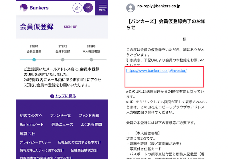This screenshot has width=228, height=159.
Task: Click the Bankers logo
Action: click(x=34, y=8)
